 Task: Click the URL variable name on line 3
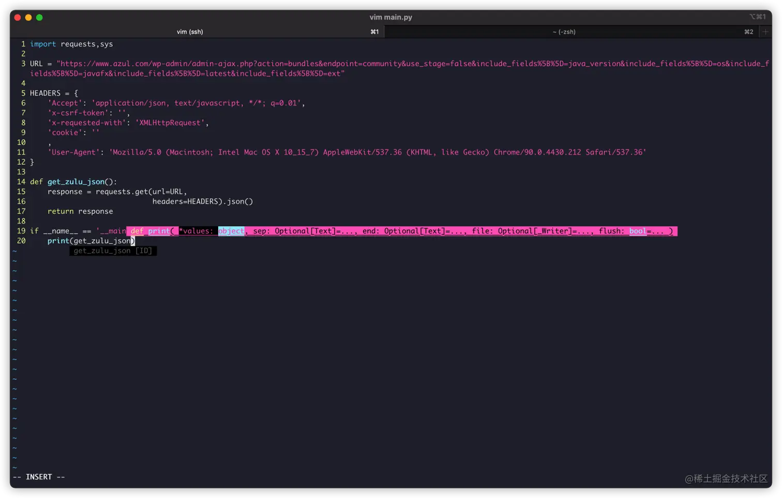(x=36, y=64)
